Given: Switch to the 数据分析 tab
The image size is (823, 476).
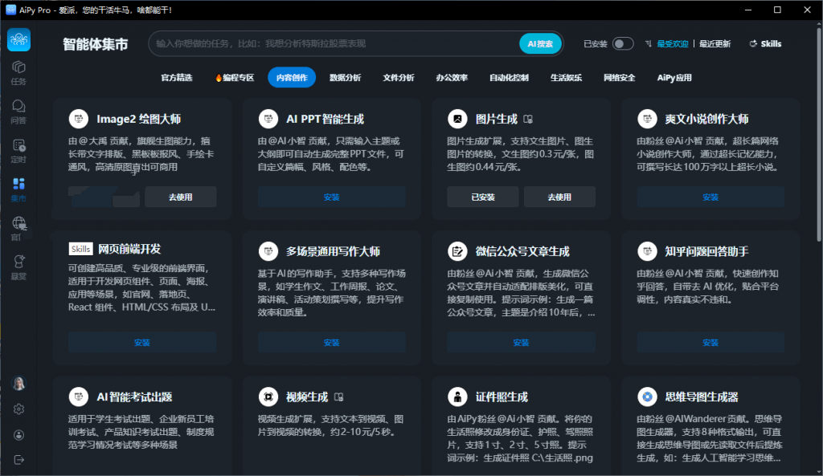Looking at the screenshot, I should point(346,78).
